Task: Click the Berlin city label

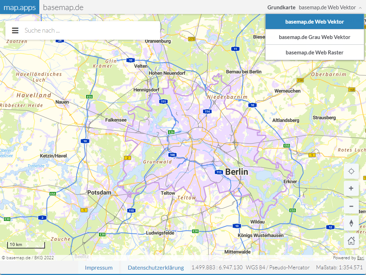Action: pyautogui.click(x=237, y=172)
